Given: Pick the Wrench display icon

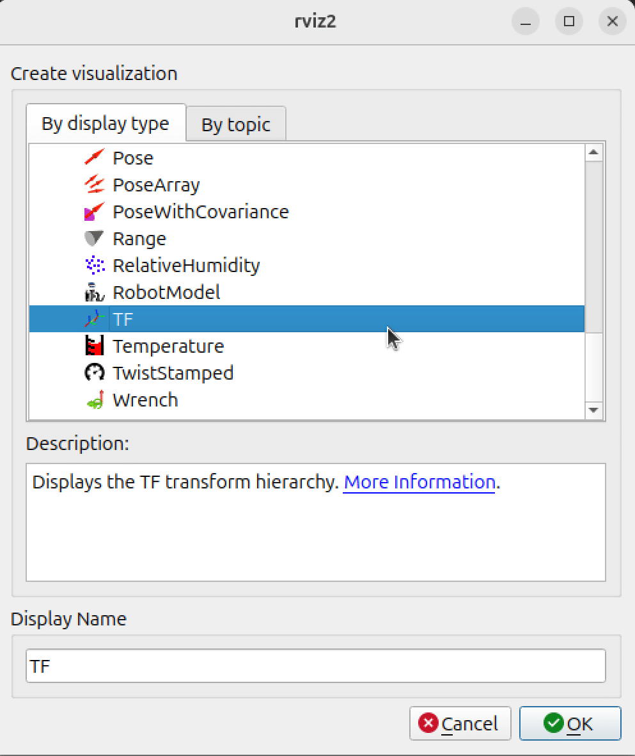Looking at the screenshot, I should tap(95, 399).
